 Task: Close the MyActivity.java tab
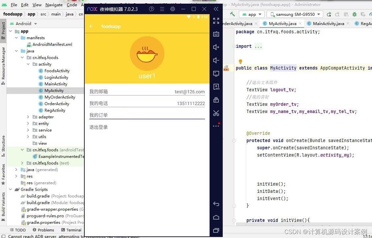(300, 23)
